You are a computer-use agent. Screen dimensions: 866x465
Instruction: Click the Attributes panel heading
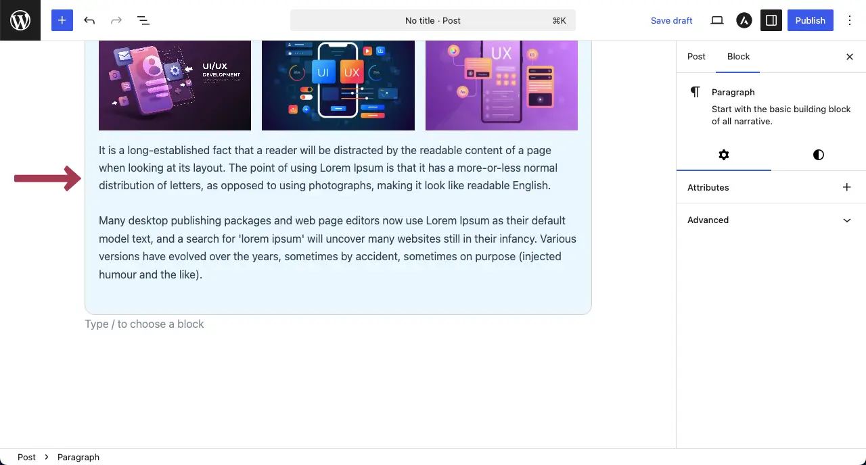coord(708,187)
